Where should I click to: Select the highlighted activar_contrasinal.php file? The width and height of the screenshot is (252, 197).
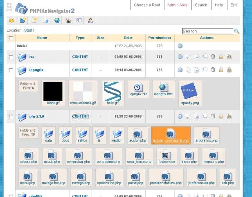click(171, 135)
